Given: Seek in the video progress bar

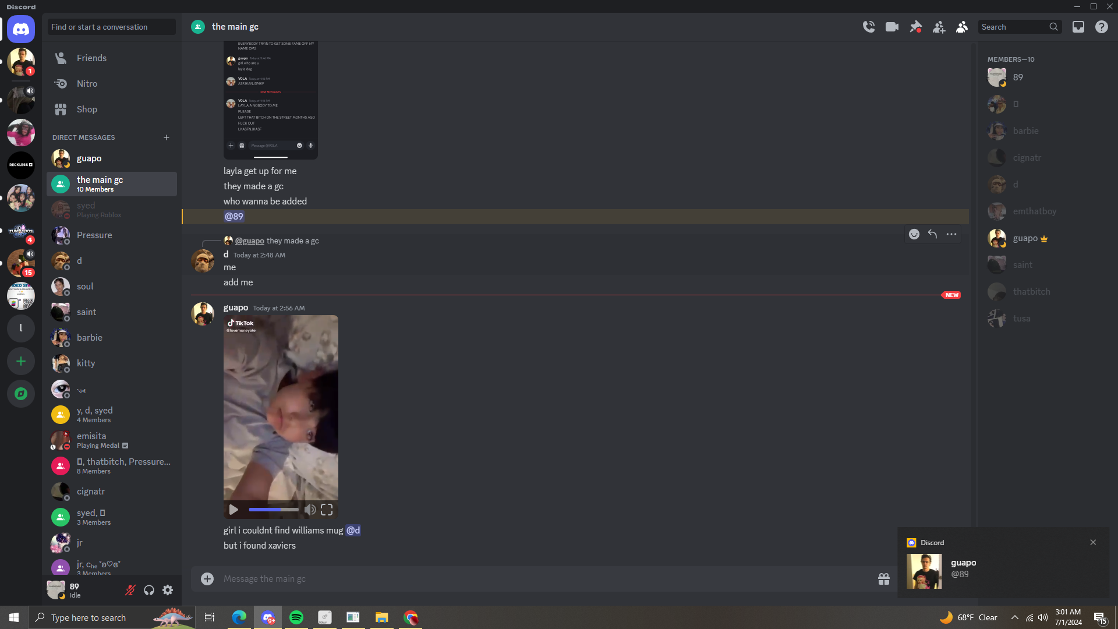Looking at the screenshot, I should coord(274,510).
